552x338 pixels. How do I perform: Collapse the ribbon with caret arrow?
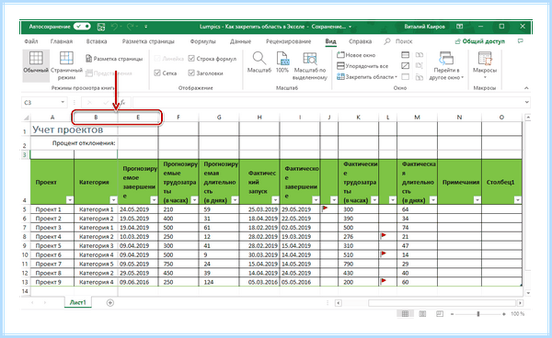pos(526,88)
